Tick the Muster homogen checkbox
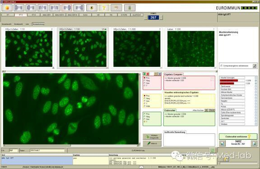260x169 pixels. pos(255,78)
